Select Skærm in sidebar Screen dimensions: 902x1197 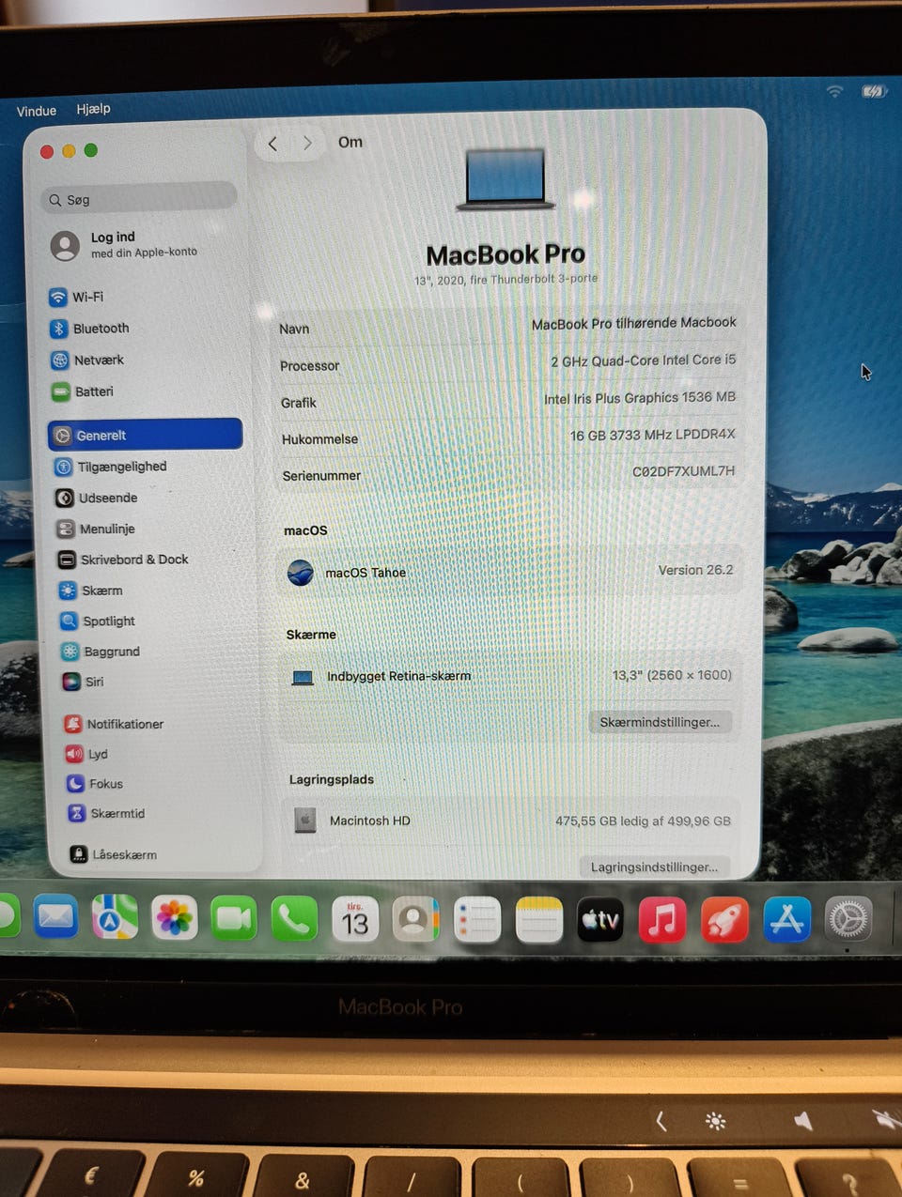pyautogui.click(x=91, y=591)
